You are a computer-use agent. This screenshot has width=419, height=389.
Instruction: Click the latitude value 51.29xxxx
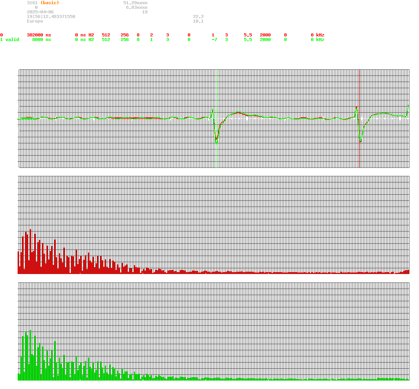(x=135, y=3)
